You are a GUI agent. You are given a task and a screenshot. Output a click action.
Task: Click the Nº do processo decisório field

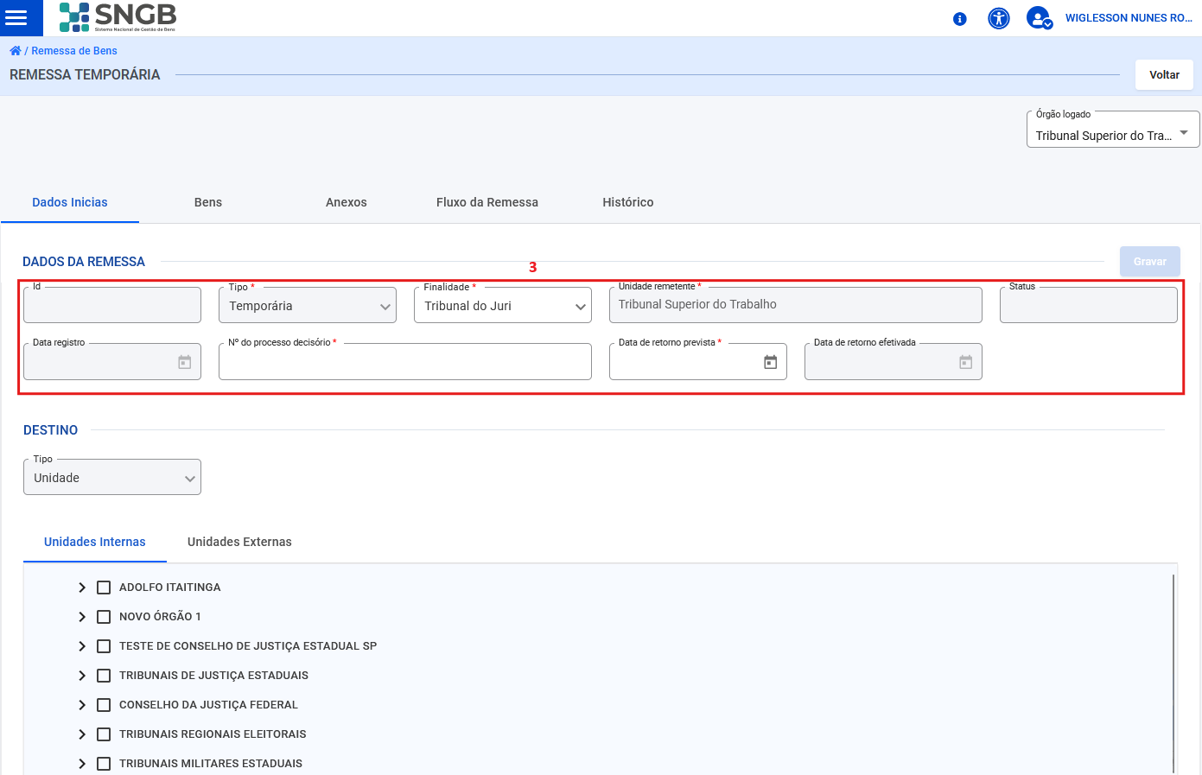405,362
